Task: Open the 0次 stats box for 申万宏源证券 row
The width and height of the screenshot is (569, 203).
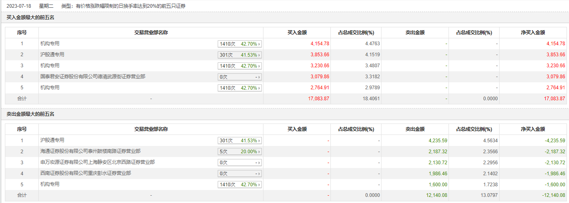Action: 239,163
